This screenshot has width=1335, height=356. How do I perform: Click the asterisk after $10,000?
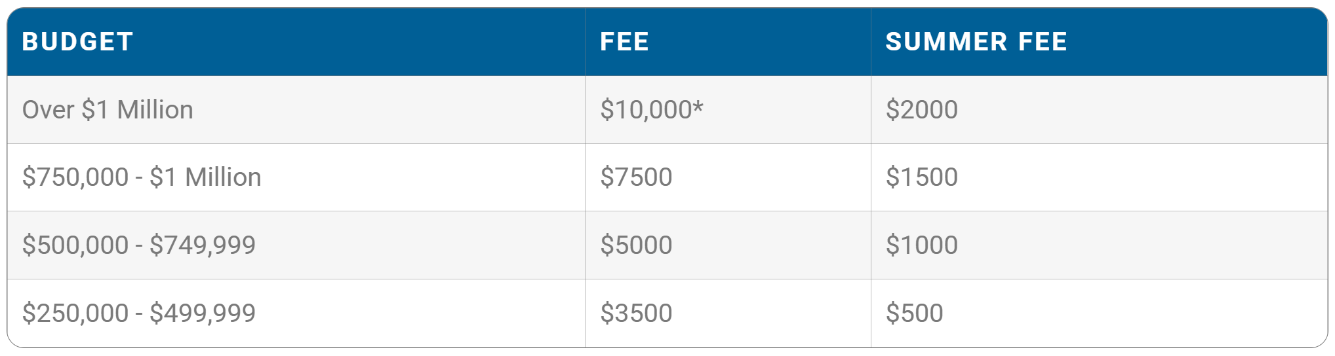coord(698,106)
